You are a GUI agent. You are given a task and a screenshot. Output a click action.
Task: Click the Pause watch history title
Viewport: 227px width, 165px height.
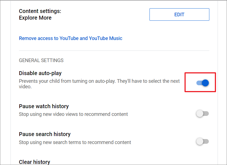[x=44, y=106]
